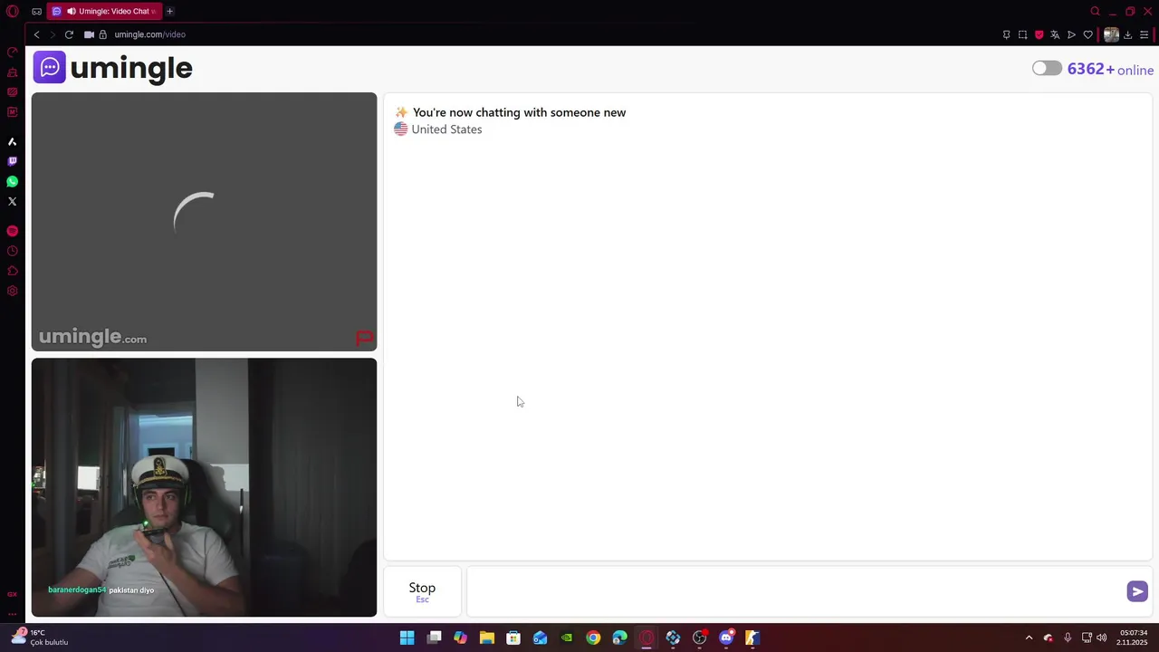Open page translation icon

[1055, 34]
